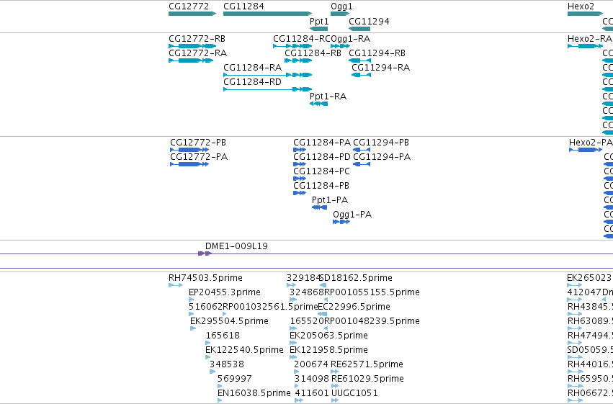This screenshot has width=613, height=404.
Task: Click EST SD05059 at right edge
Action: (575, 357)
